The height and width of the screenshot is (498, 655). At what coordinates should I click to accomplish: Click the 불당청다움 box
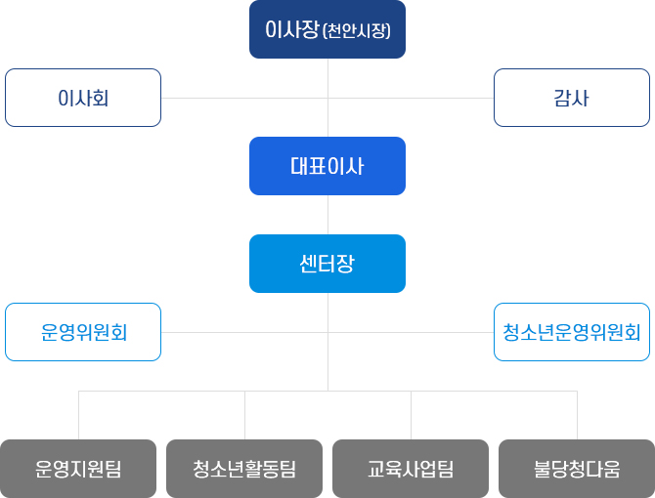[x=577, y=469]
